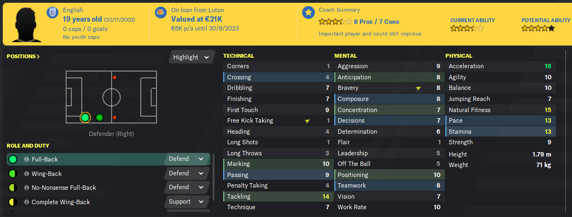Viewport: 572px width, 217px height.
Task: Click the 8 Pros / 7 Cons link
Action: [x=377, y=22]
